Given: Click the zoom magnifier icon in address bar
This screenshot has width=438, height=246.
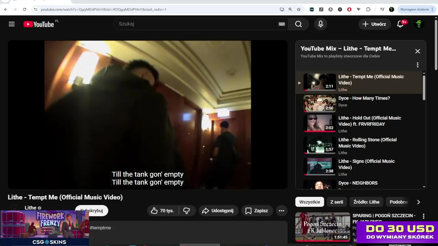Looking at the screenshot, I should pos(290,9).
